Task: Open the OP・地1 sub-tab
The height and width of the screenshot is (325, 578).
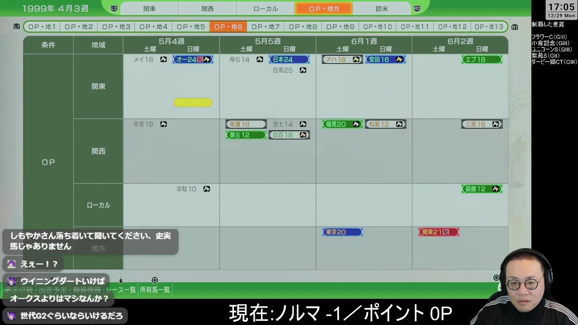Action: (42, 27)
